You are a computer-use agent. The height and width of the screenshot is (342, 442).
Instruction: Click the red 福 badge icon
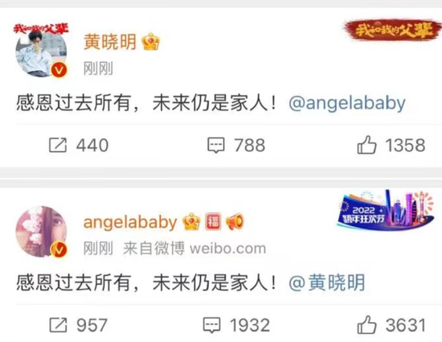click(213, 221)
